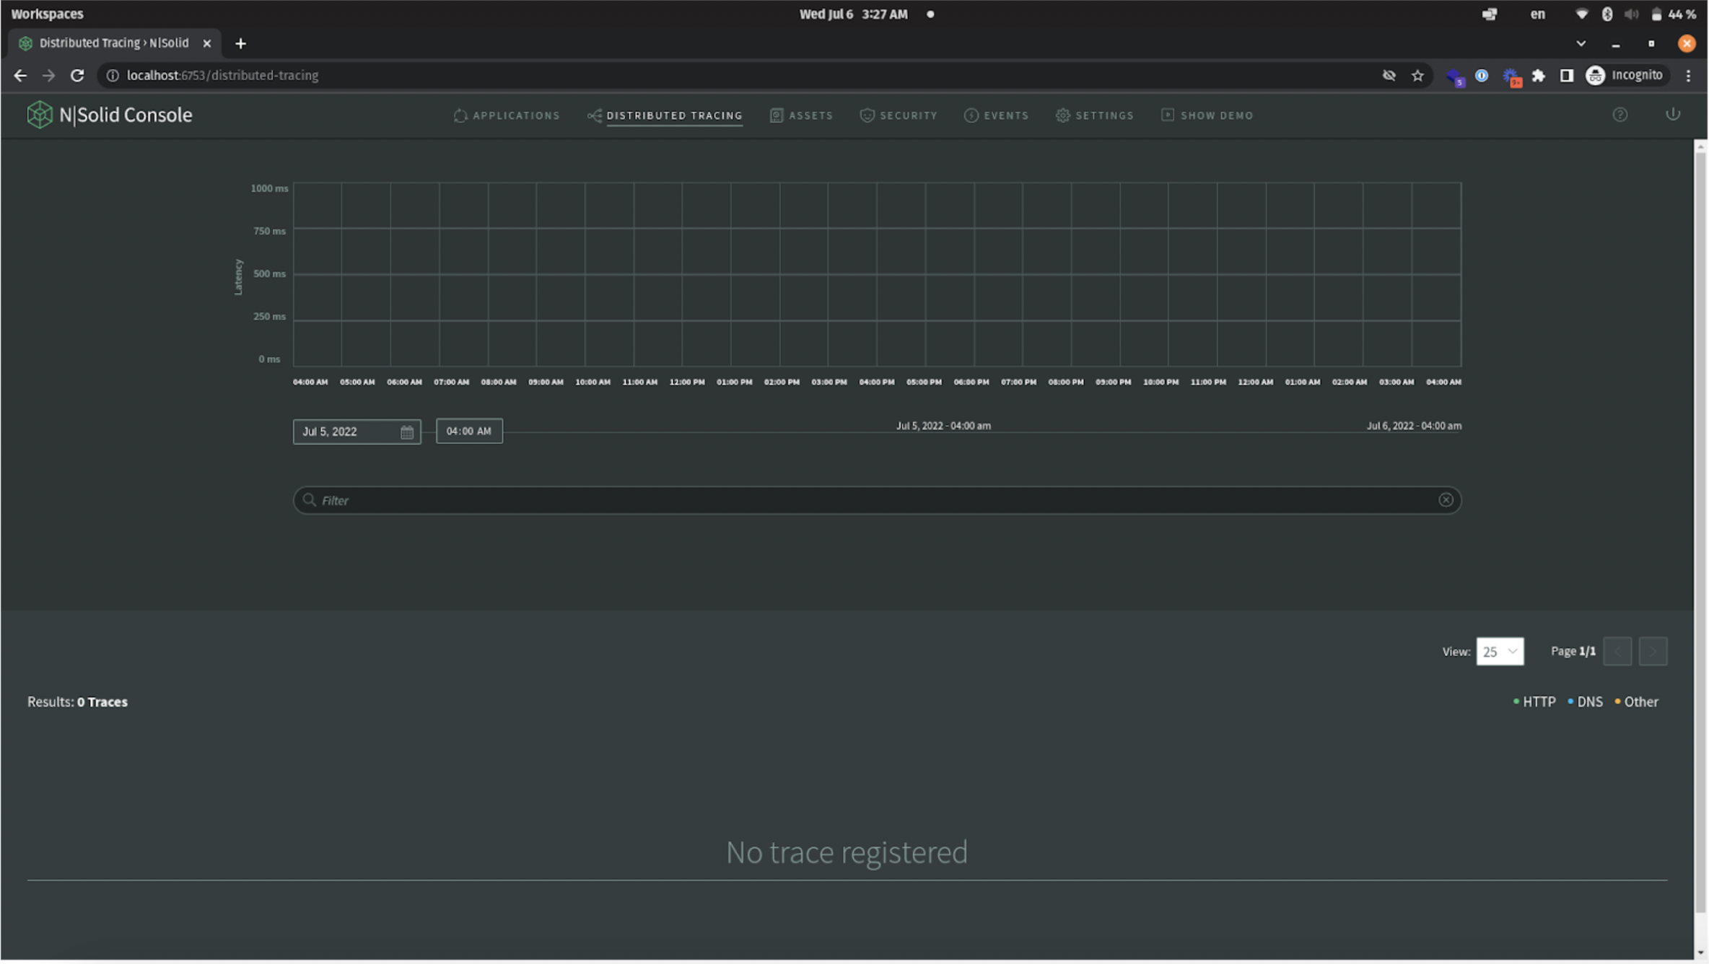Expand the View 25 results dropdown
The image size is (1709, 964).
pyautogui.click(x=1499, y=652)
